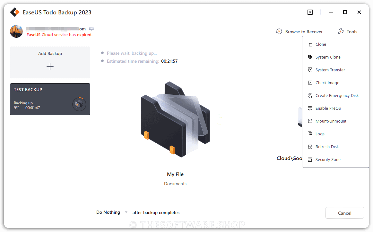Image resolution: width=373 pixels, height=232 pixels.
Task: Select the System Clone icon
Action: click(310, 57)
